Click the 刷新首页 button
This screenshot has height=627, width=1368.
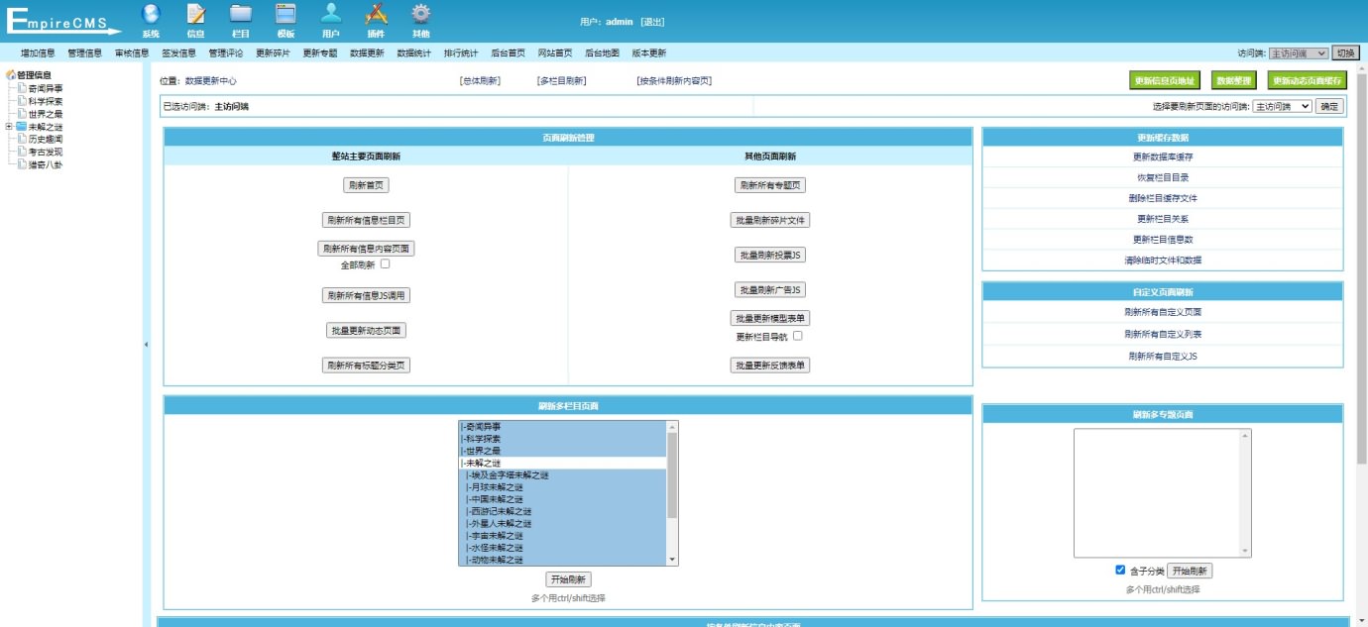coord(366,185)
